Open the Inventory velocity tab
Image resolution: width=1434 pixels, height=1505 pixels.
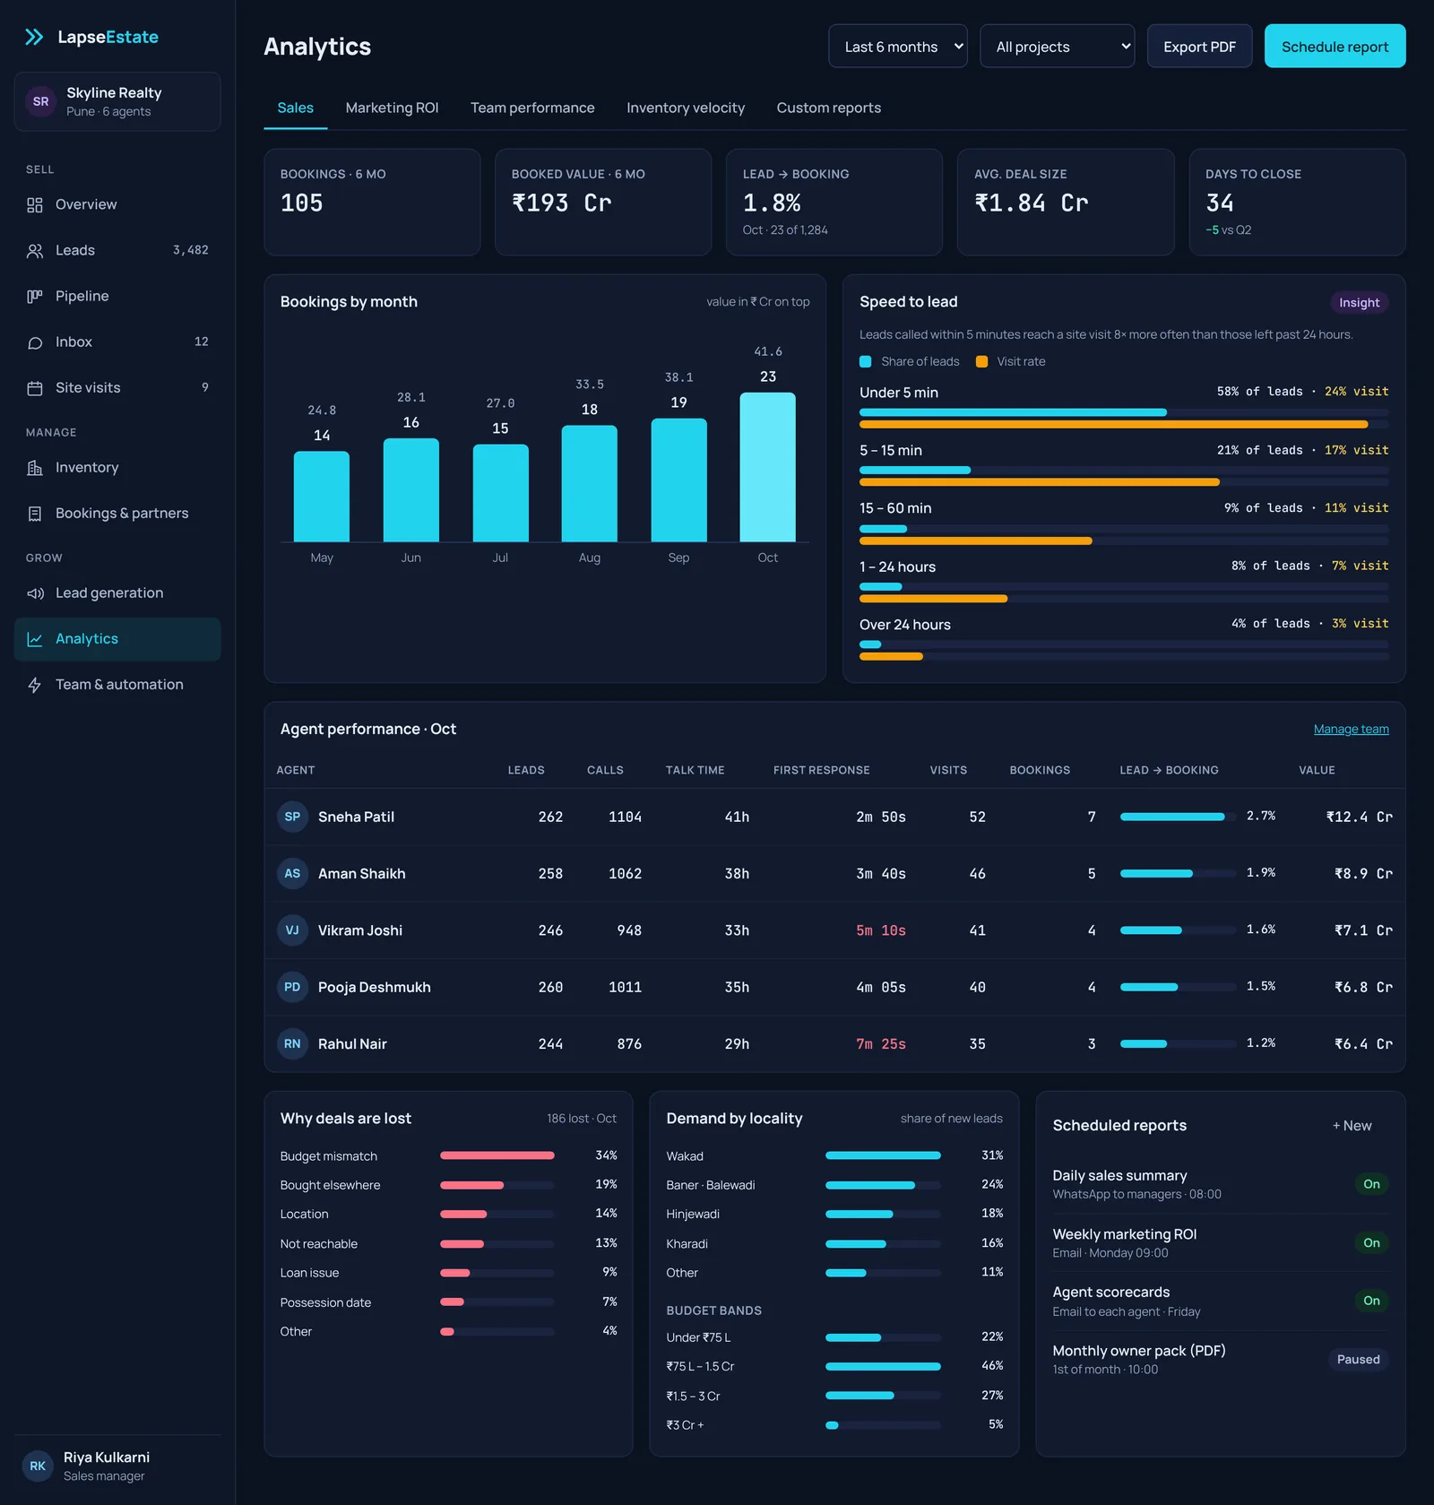[686, 108]
